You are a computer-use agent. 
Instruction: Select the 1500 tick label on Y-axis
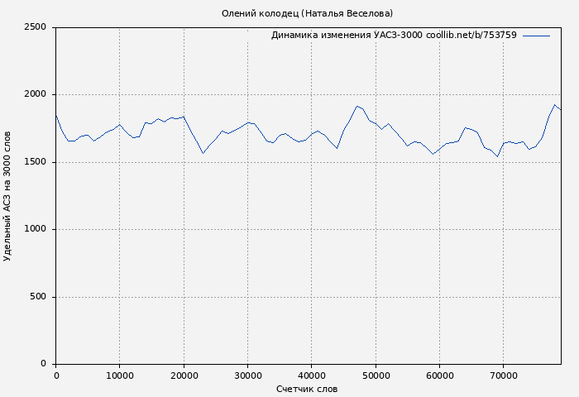click(x=35, y=162)
